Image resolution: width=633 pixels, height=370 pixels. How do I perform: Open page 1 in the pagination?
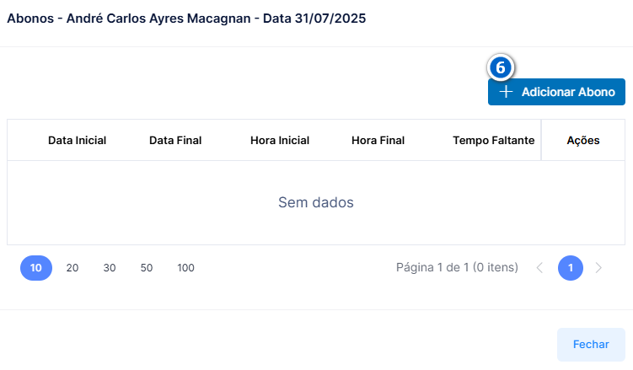pos(571,268)
